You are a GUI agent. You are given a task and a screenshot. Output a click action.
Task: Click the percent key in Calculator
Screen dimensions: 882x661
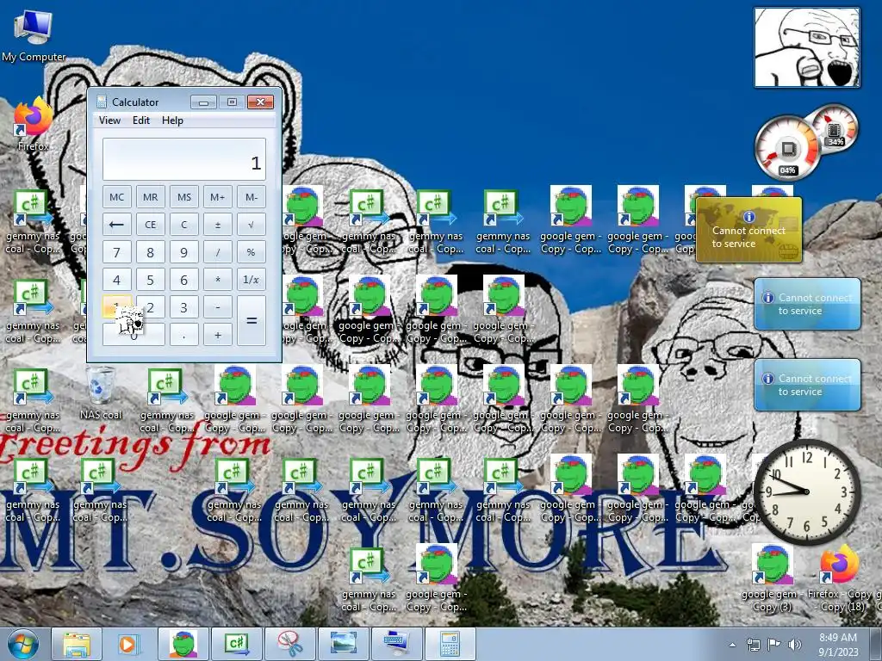point(251,252)
